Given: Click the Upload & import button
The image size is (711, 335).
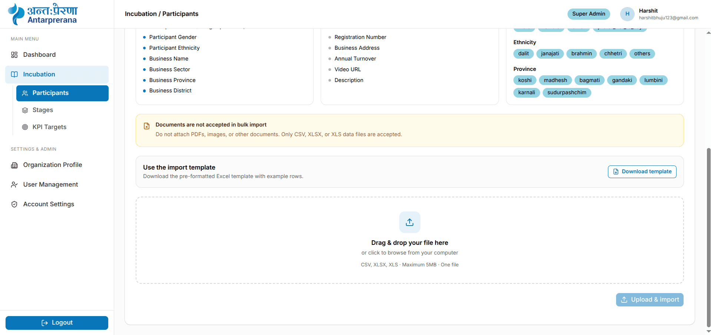Looking at the screenshot, I should [650, 300].
